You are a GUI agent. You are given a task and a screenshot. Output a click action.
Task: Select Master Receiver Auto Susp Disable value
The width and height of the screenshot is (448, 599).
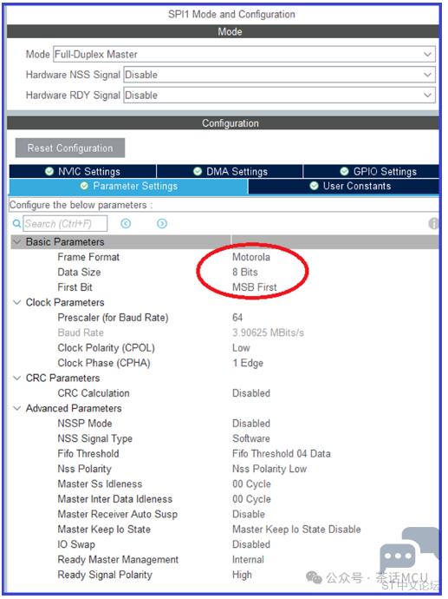(x=248, y=514)
